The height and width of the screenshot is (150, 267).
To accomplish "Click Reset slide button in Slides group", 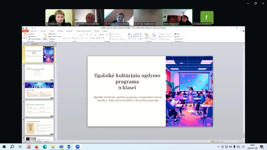I will click(x=55, y=36).
